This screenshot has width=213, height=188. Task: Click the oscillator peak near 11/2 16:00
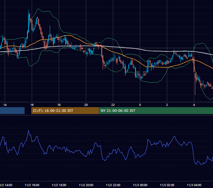(x=29, y=131)
